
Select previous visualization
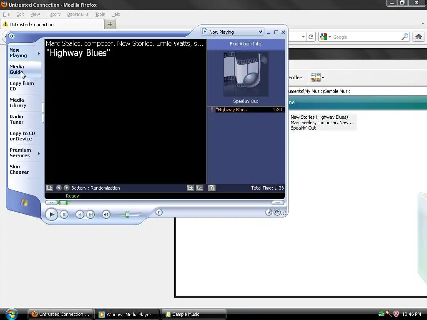(x=58, y=188)
